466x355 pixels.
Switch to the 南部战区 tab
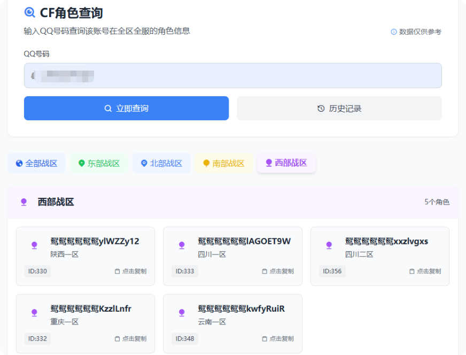point(224,163)
